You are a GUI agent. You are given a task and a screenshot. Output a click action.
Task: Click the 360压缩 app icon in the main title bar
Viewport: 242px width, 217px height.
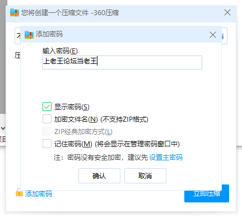(15, 12)
